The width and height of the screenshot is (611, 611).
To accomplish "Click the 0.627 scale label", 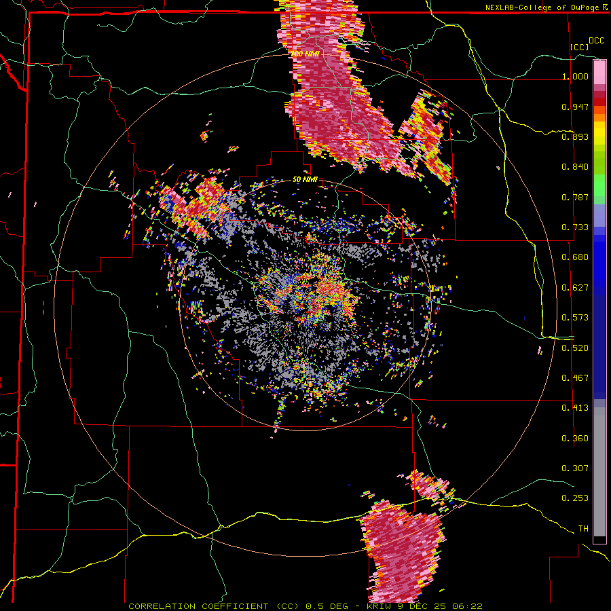I will [575, 288].
